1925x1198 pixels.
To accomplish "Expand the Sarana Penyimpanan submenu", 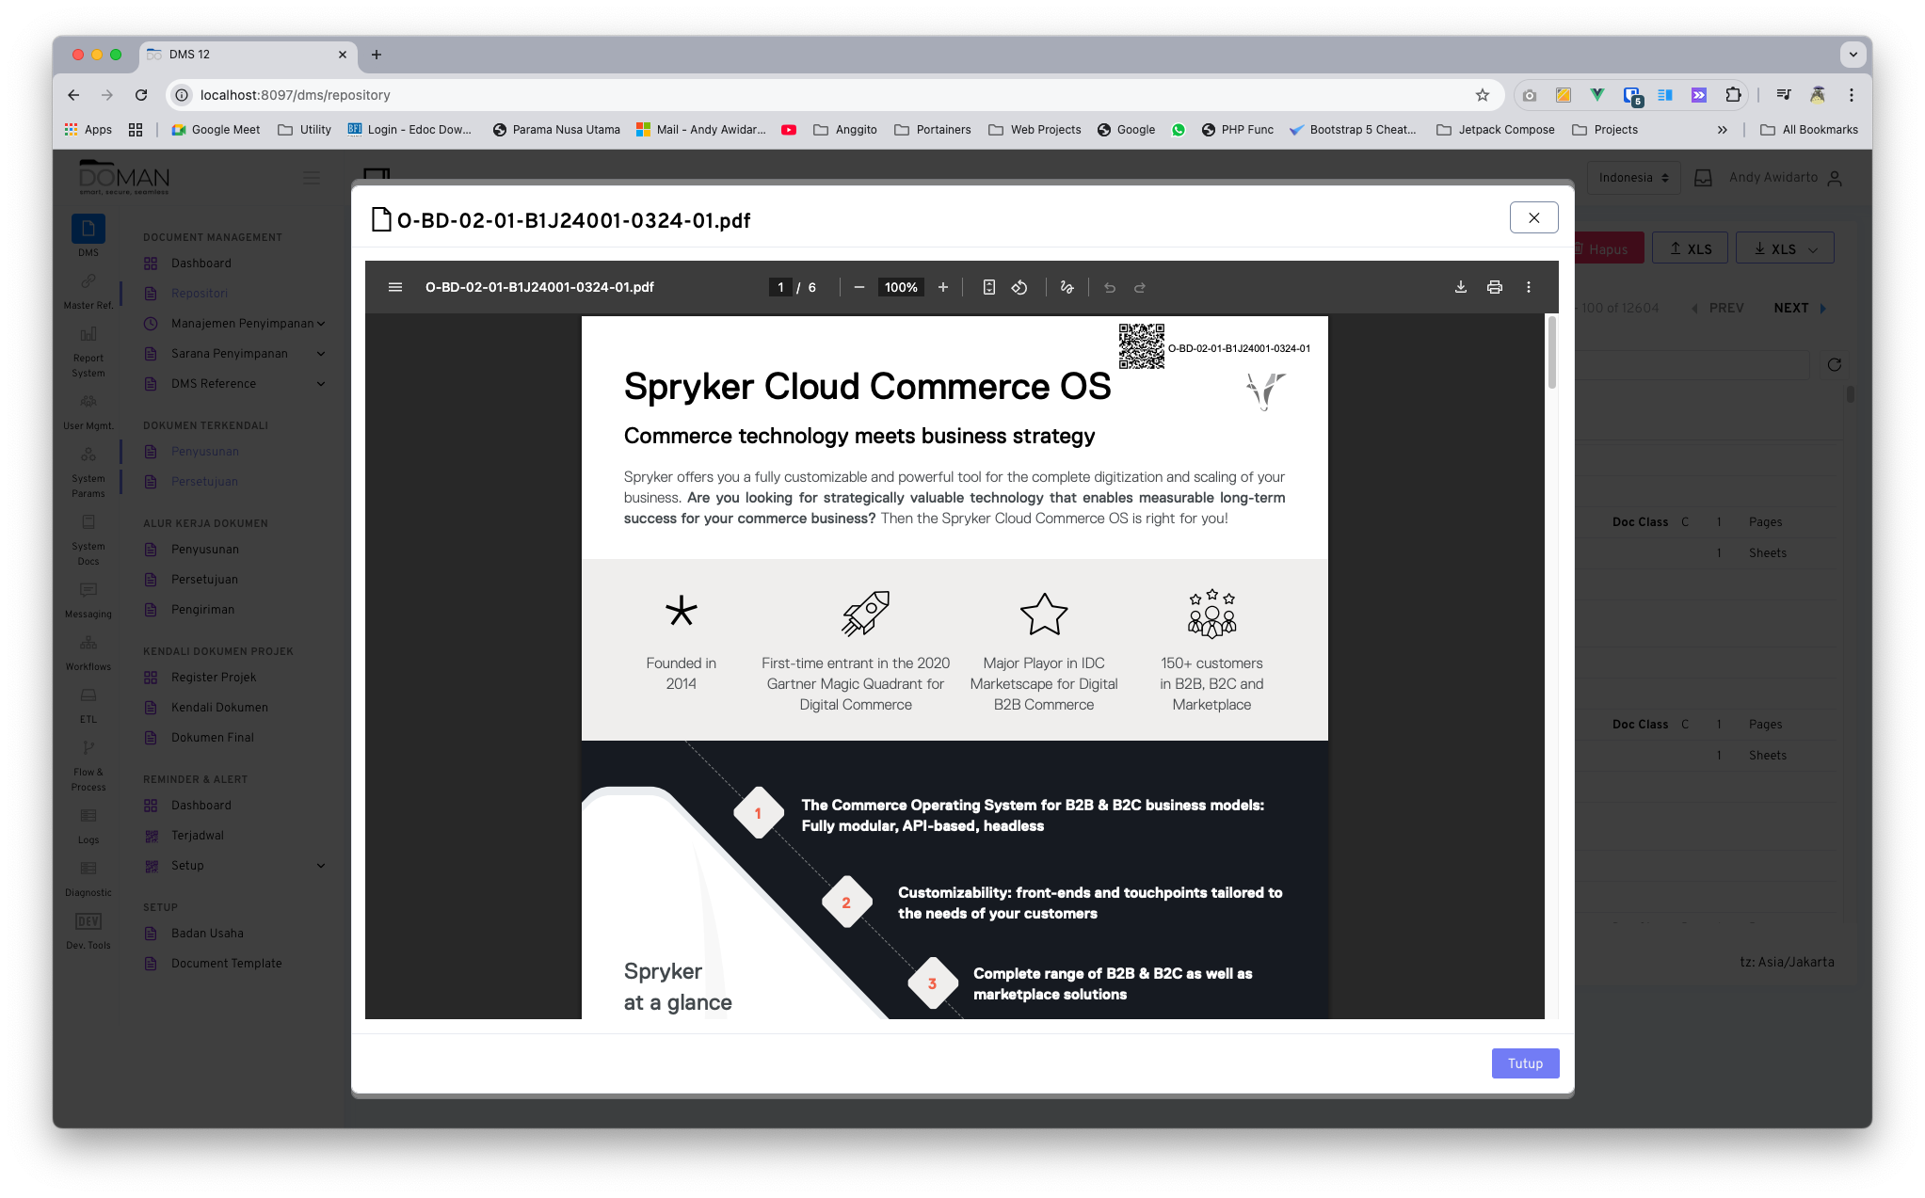I will (321, 353).
